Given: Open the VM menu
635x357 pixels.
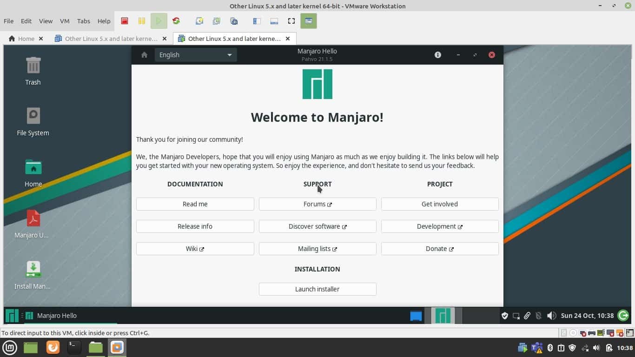Looking at the screenshot, I should (65, 21).
